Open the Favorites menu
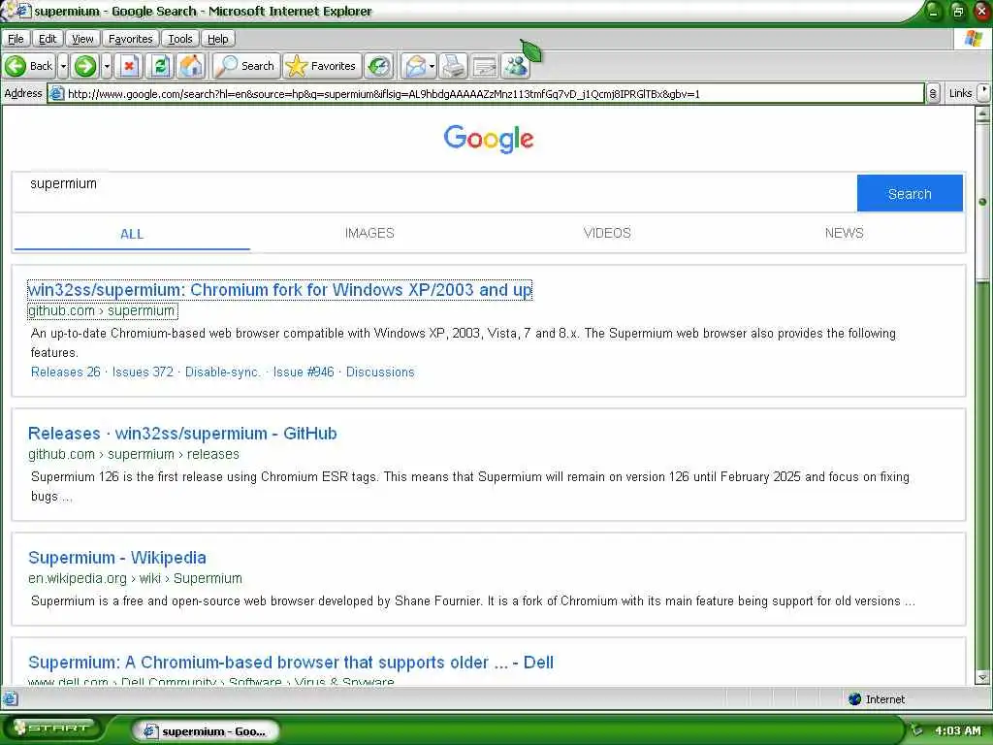The height and width of the screenshot is (745, 993). [x=131, y=39]
